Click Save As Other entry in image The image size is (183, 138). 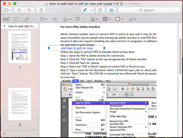(x=89, y=103)
